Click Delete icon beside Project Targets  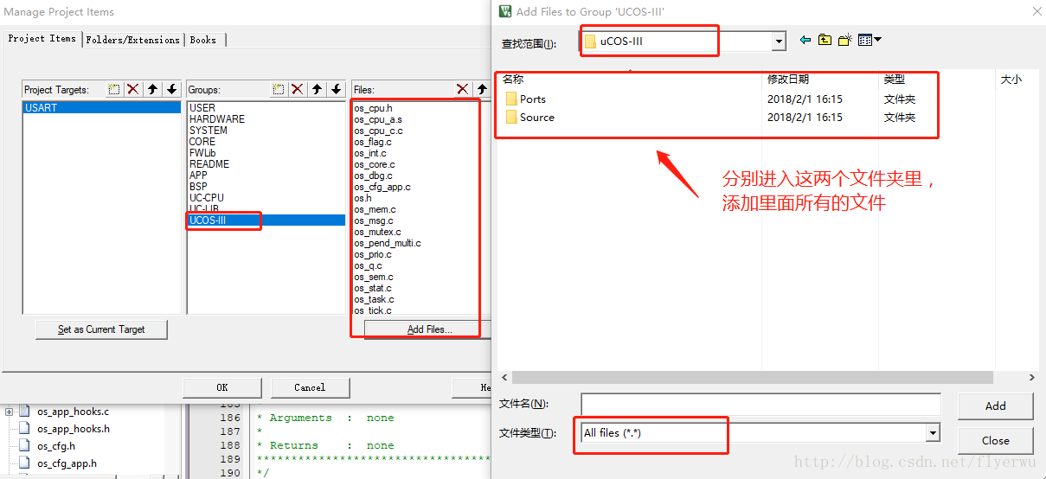132,89
